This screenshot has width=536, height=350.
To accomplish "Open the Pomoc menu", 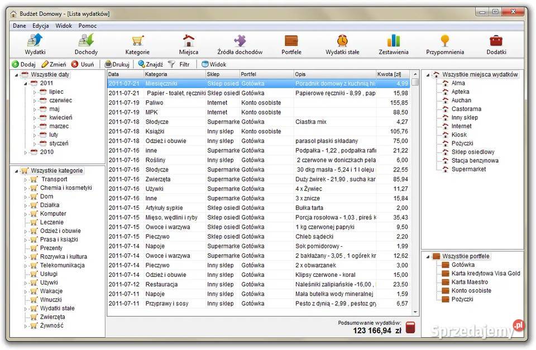I will click(87, 26).
